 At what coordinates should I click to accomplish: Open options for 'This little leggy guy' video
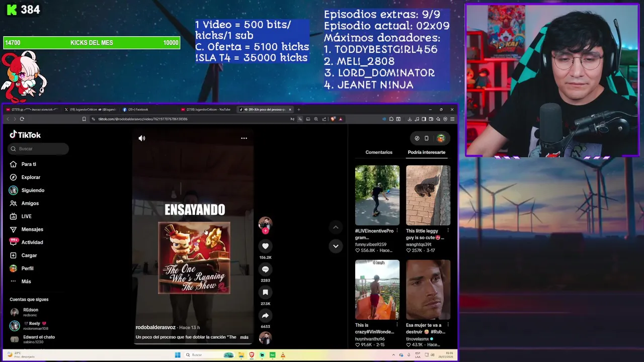tap(448, 231)
